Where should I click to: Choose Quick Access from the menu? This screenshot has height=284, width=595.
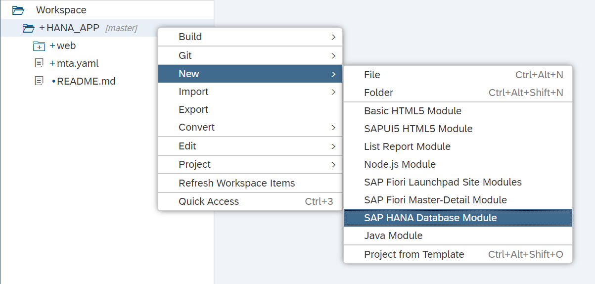coord(250,201)
